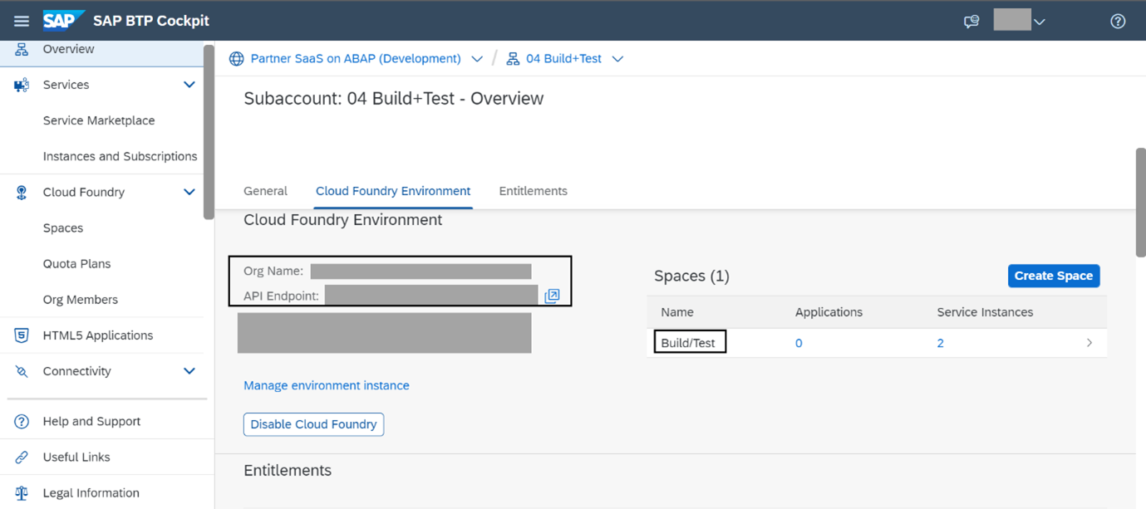Click the Connectivity plug icon
The width and height of the screenshot is (1146, 509).
tap(22, 371)
